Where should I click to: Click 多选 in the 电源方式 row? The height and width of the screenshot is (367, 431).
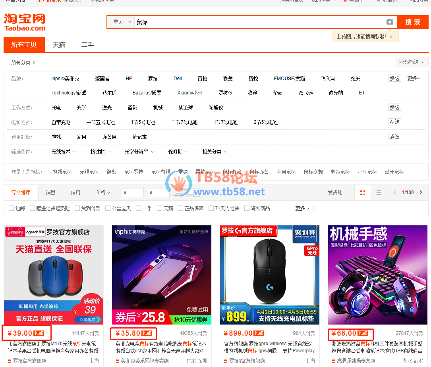pos(395,122)
